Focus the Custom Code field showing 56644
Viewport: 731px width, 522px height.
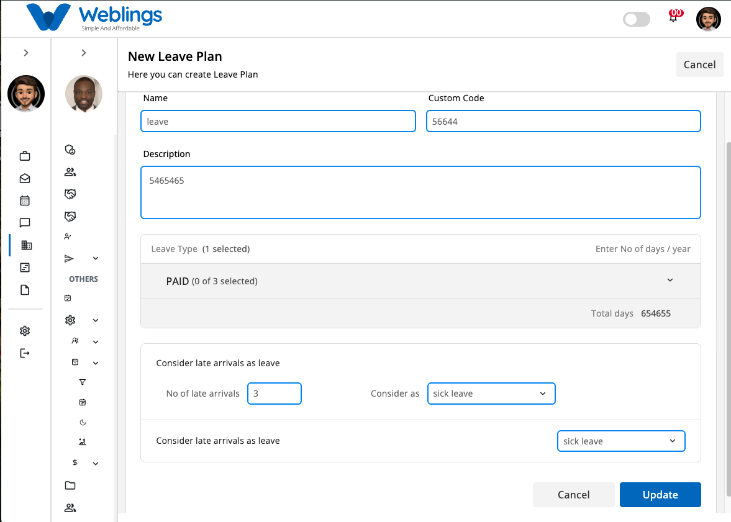pos(563,121)
